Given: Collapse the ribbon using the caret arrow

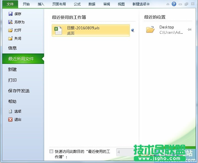Looking at the screenshot, I should pyautogui.click(x=168, y=4).
